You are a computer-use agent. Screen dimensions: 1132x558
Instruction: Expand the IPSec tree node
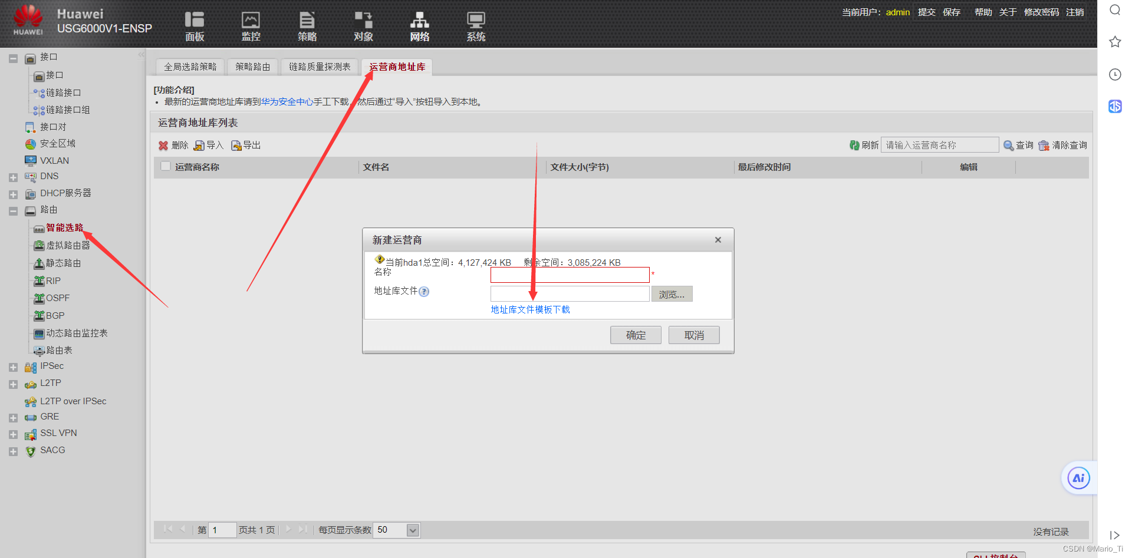point(13,368)
